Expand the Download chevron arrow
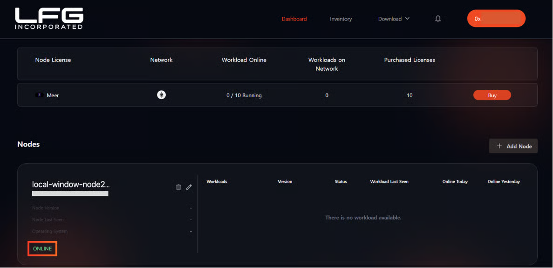Viewport: 553px width, 268px height. click(x=407, y=19)
